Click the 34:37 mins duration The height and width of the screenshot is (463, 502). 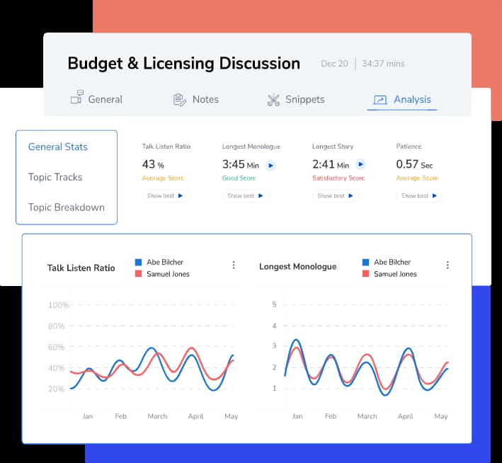click(383, 64)
